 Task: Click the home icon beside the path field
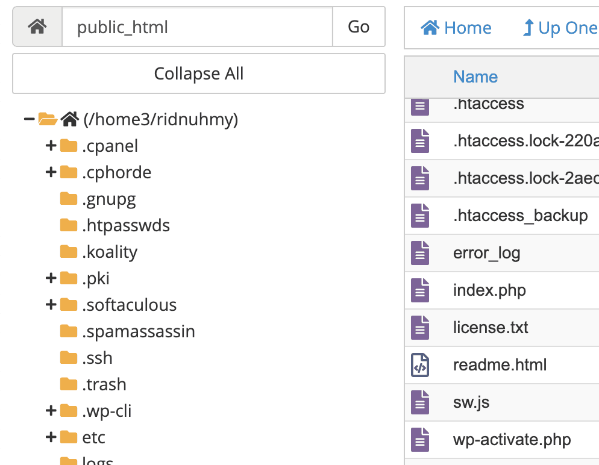(x=36, y=27)
